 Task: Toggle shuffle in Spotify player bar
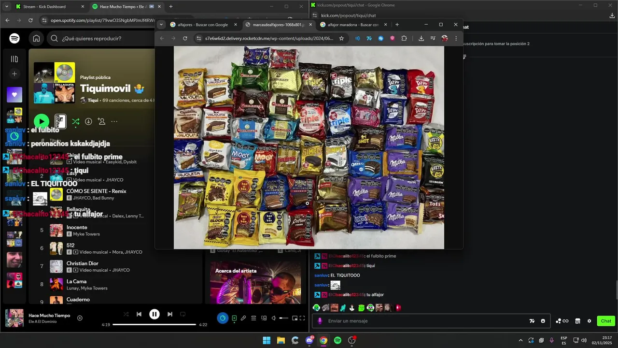coord(126,314)
